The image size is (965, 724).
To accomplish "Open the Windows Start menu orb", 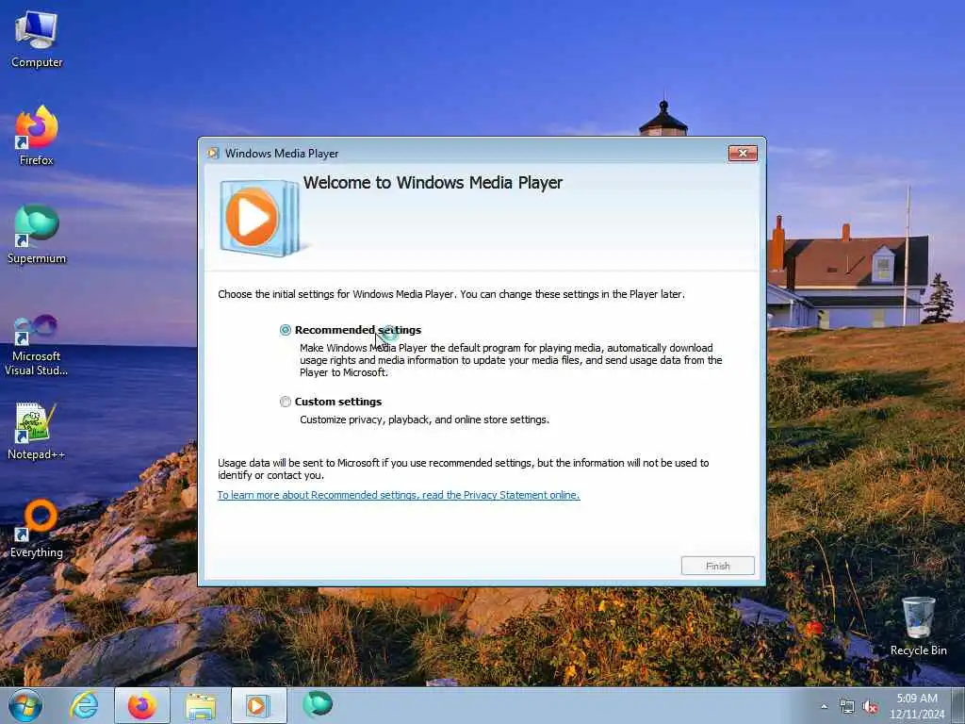I will pyautogui.click(x=25, y=705).
